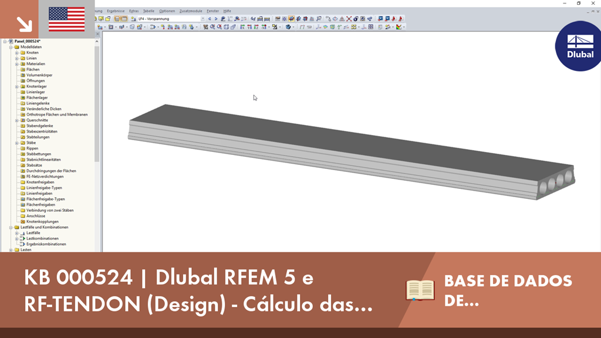Click the Lastkombinationen green arrow icon
Screen dimensions: 601x338
click(x=23, y=238)
